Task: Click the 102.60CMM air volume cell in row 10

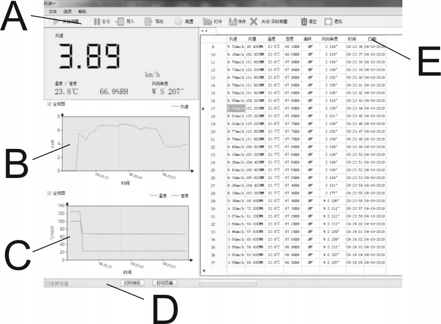Action: [x=255, y=55]
